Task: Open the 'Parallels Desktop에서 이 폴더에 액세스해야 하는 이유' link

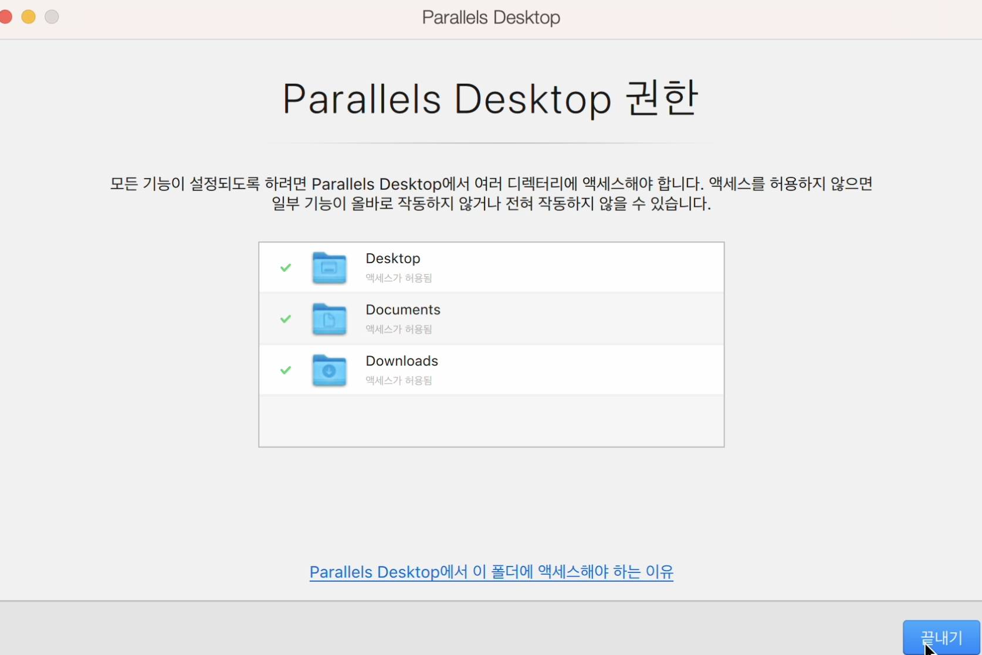Action: (x=492, y=572)
